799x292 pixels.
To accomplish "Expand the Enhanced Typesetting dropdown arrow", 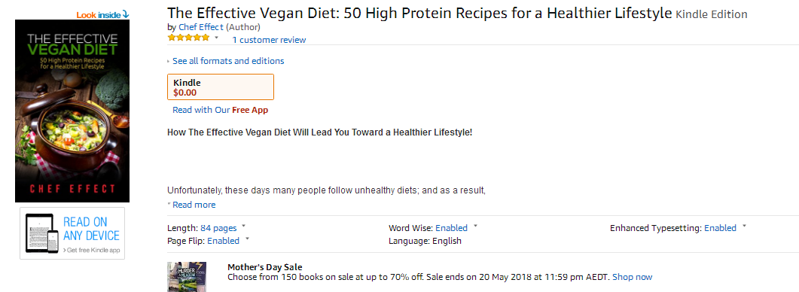I will (x=744, y=225).
